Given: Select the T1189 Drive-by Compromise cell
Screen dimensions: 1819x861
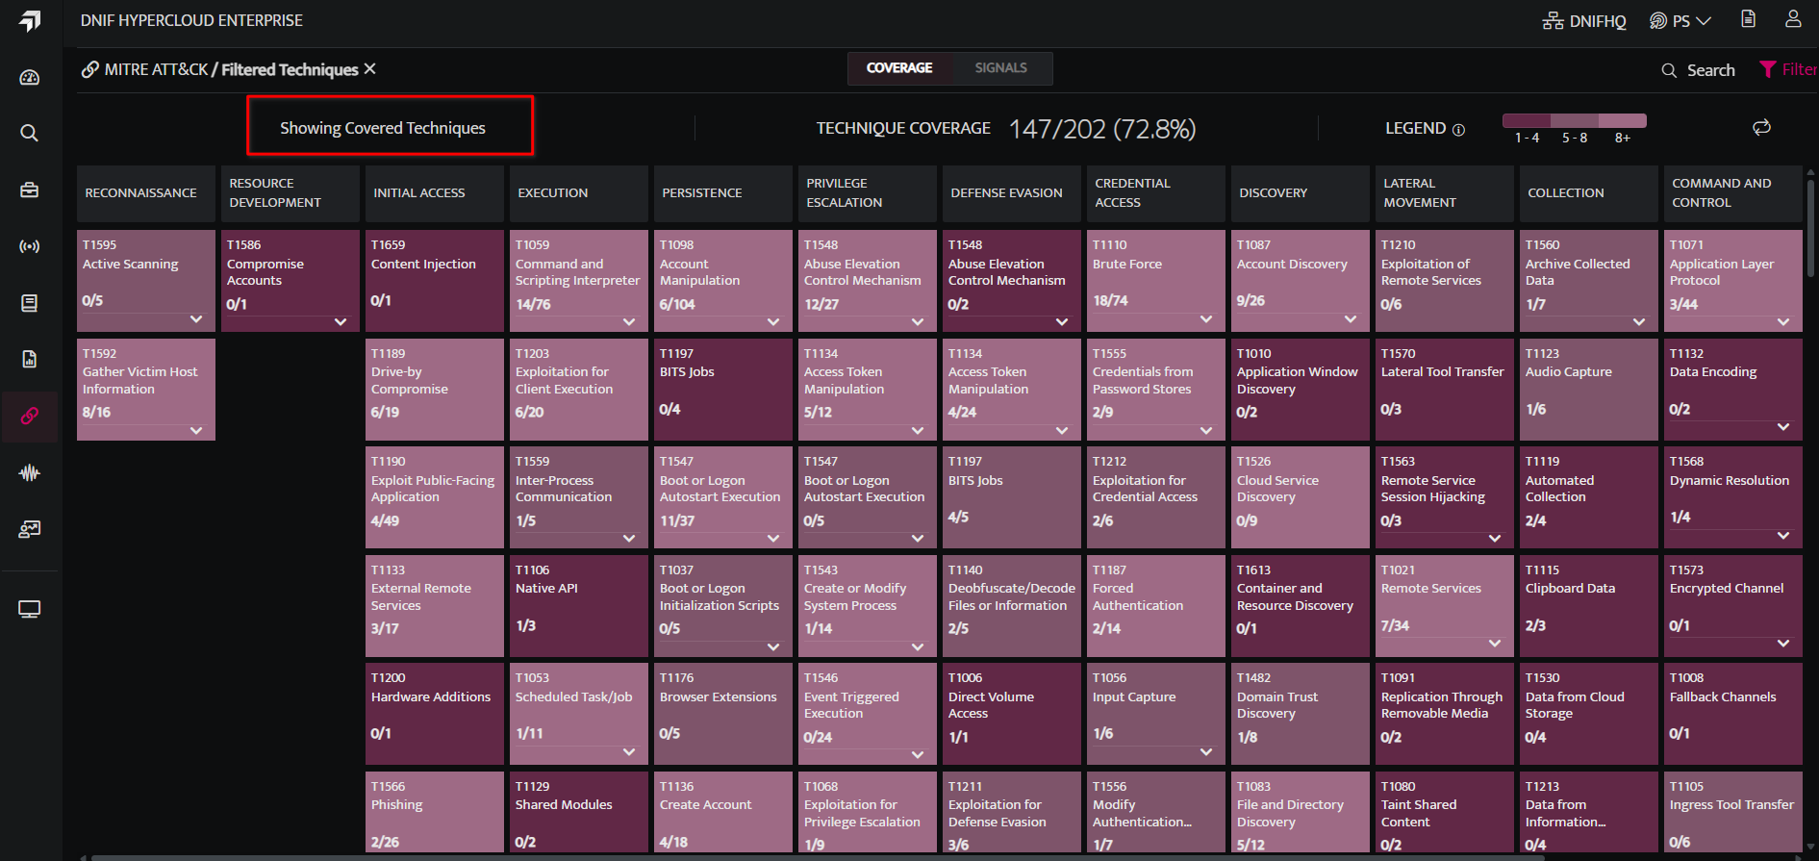Looking at the screenshot, I should 435,390.
